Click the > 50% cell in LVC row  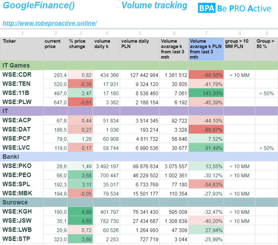267,148
